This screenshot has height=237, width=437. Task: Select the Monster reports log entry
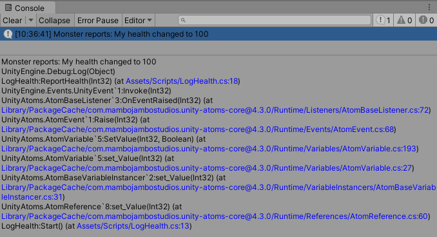(218, 34)
